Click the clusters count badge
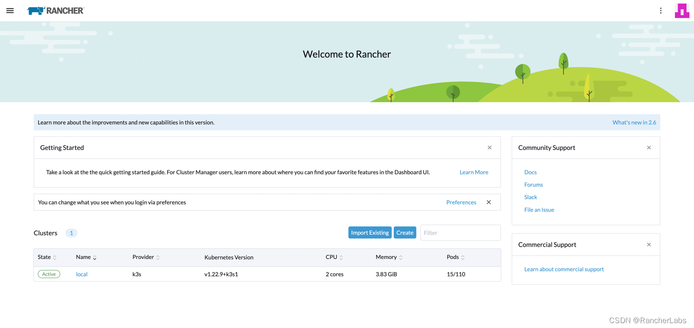The width and height of the screenshot is (694, 328). click(71, 233)
